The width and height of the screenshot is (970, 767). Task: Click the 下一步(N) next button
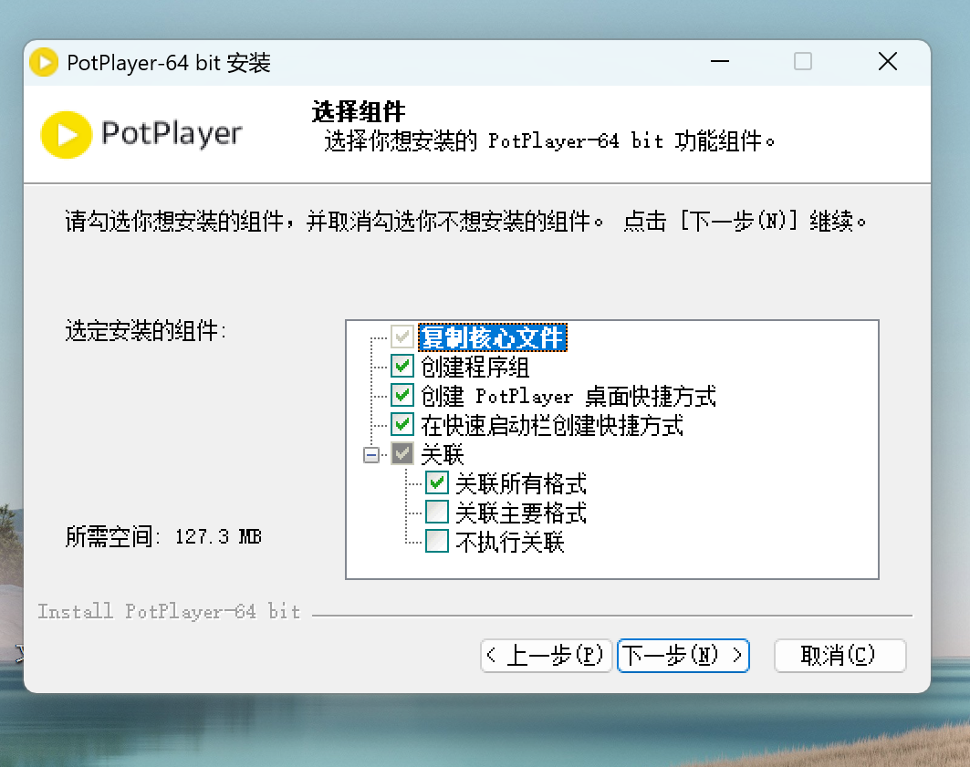[683, 655]
